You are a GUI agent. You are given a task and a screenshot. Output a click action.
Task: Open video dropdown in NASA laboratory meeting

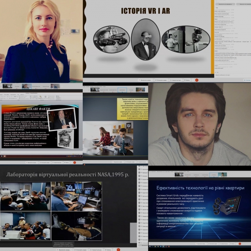(x=88, y=250)
